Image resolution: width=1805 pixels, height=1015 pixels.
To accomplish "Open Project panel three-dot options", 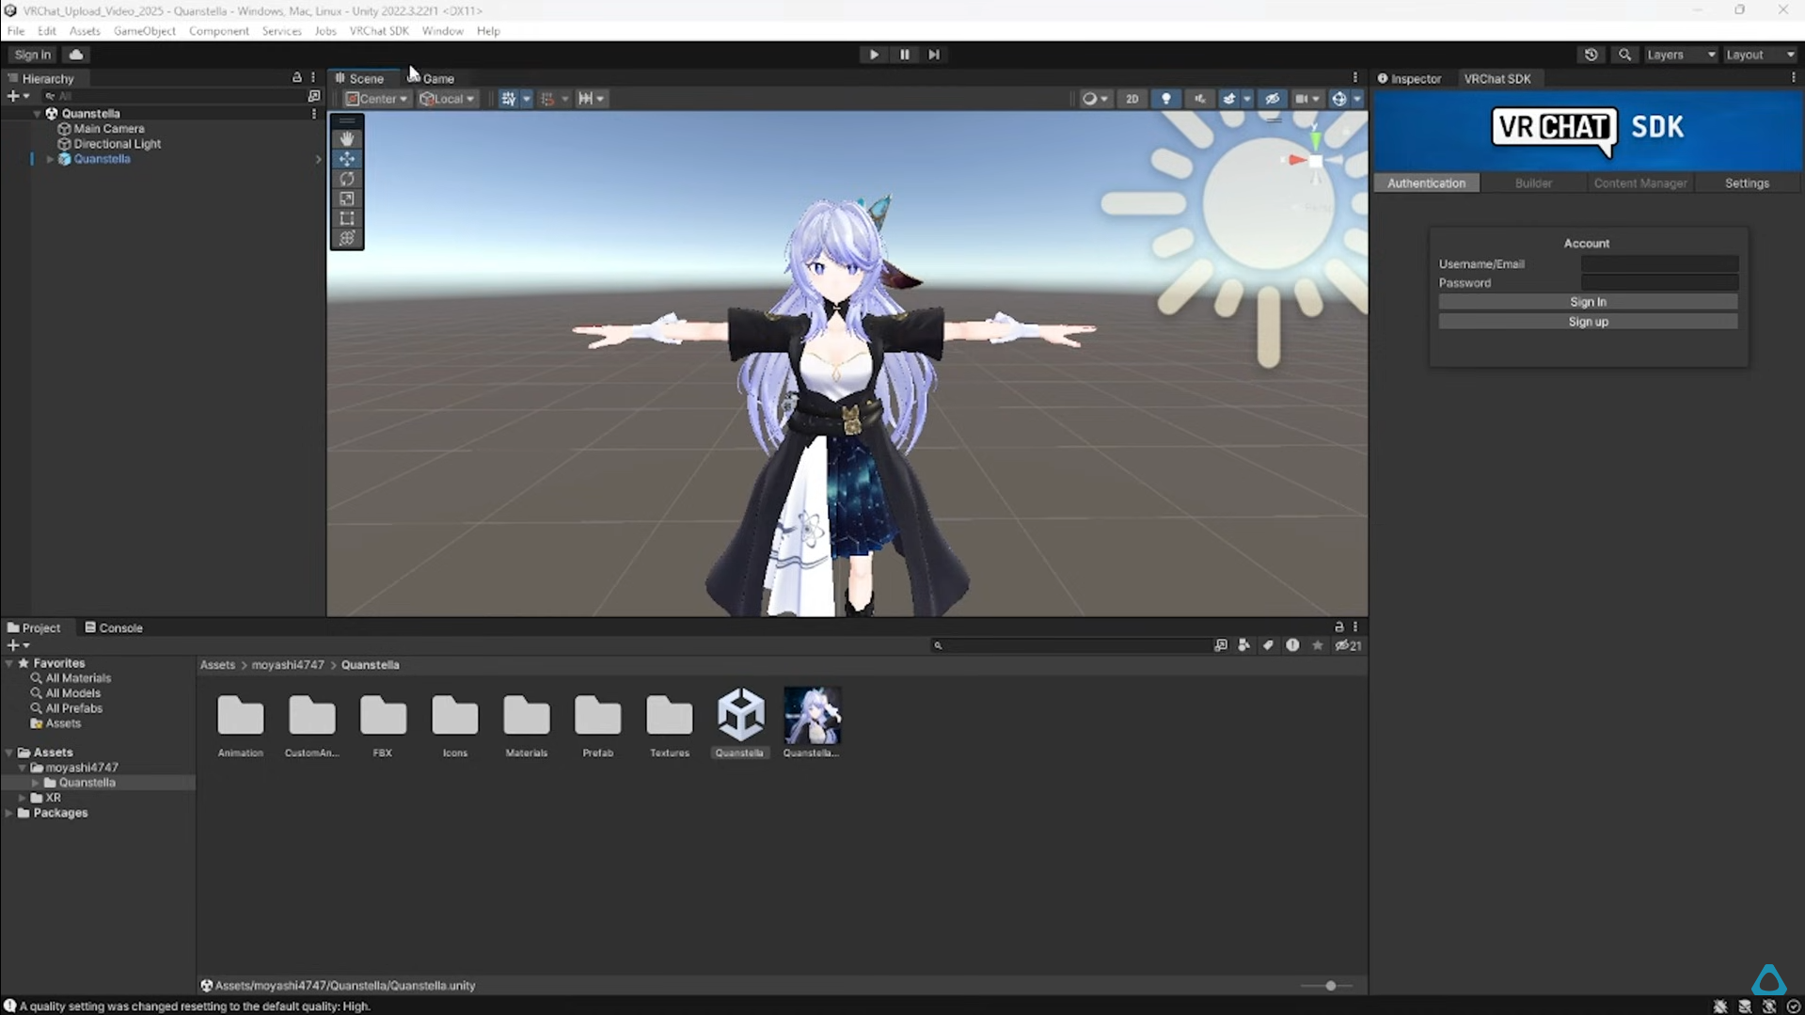I will click(1355, 627).
